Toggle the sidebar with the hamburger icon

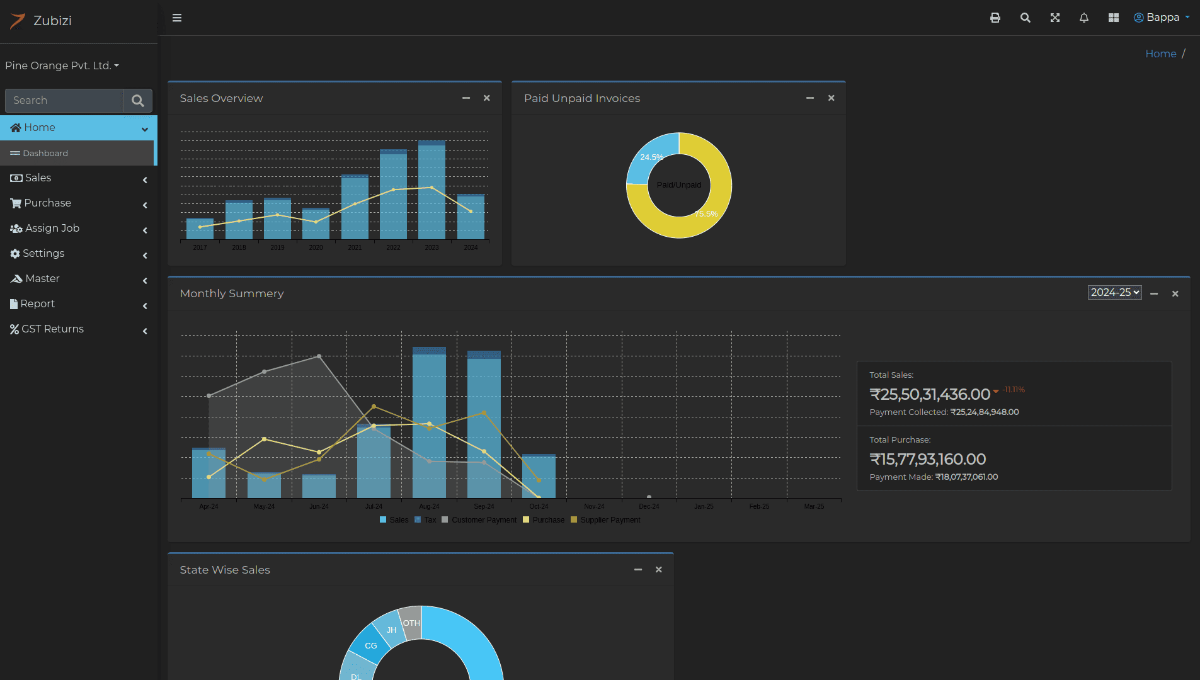click(177, 17)
